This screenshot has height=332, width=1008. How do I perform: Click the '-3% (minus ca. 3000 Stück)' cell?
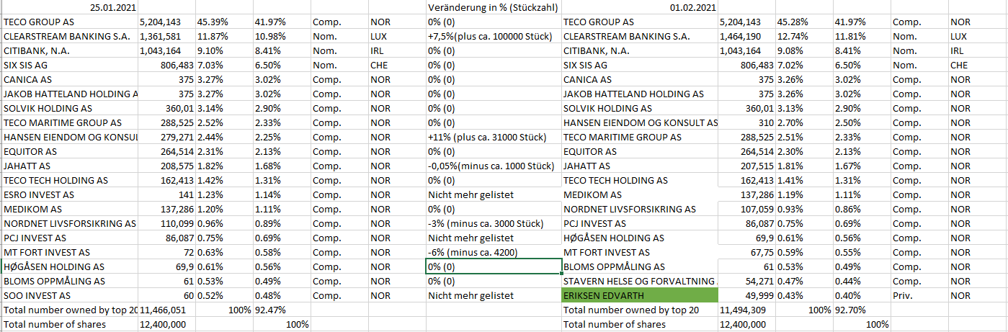[x=494, y=224]
